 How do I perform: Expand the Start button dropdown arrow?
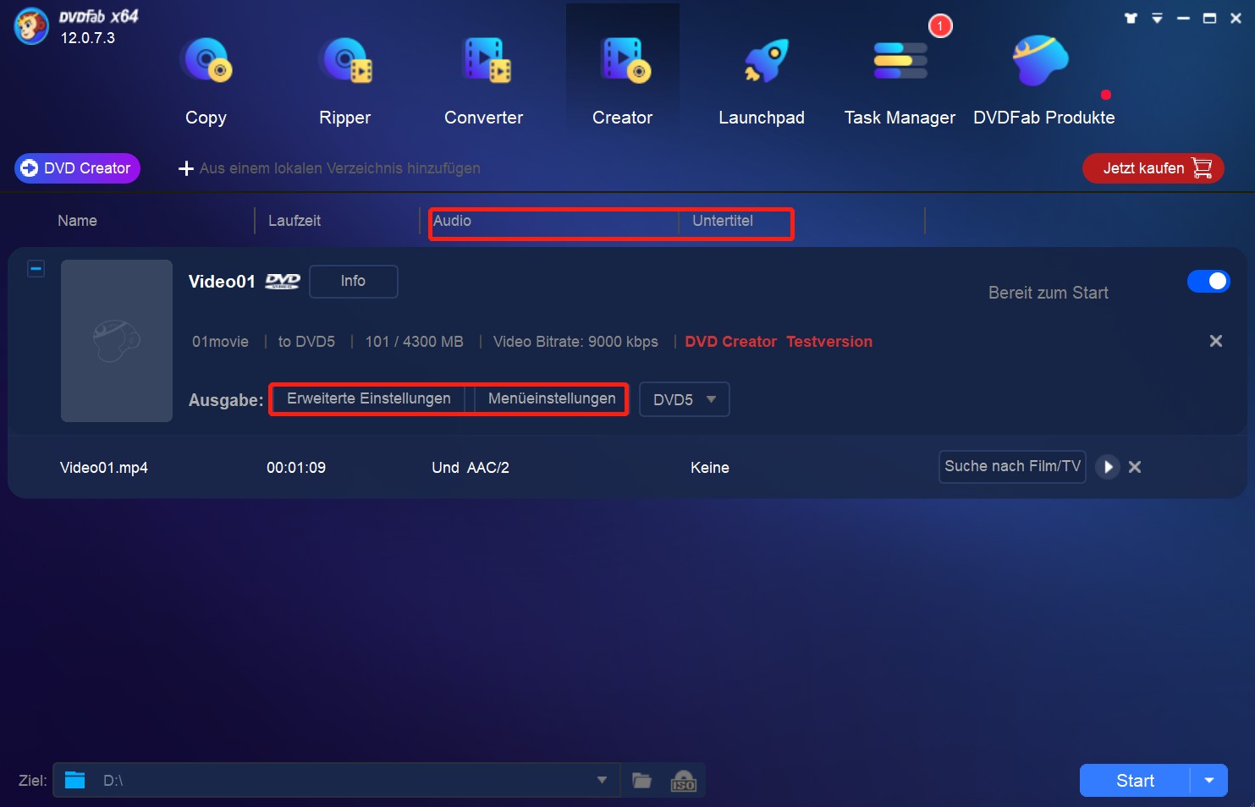click(x=1209, y=781)
